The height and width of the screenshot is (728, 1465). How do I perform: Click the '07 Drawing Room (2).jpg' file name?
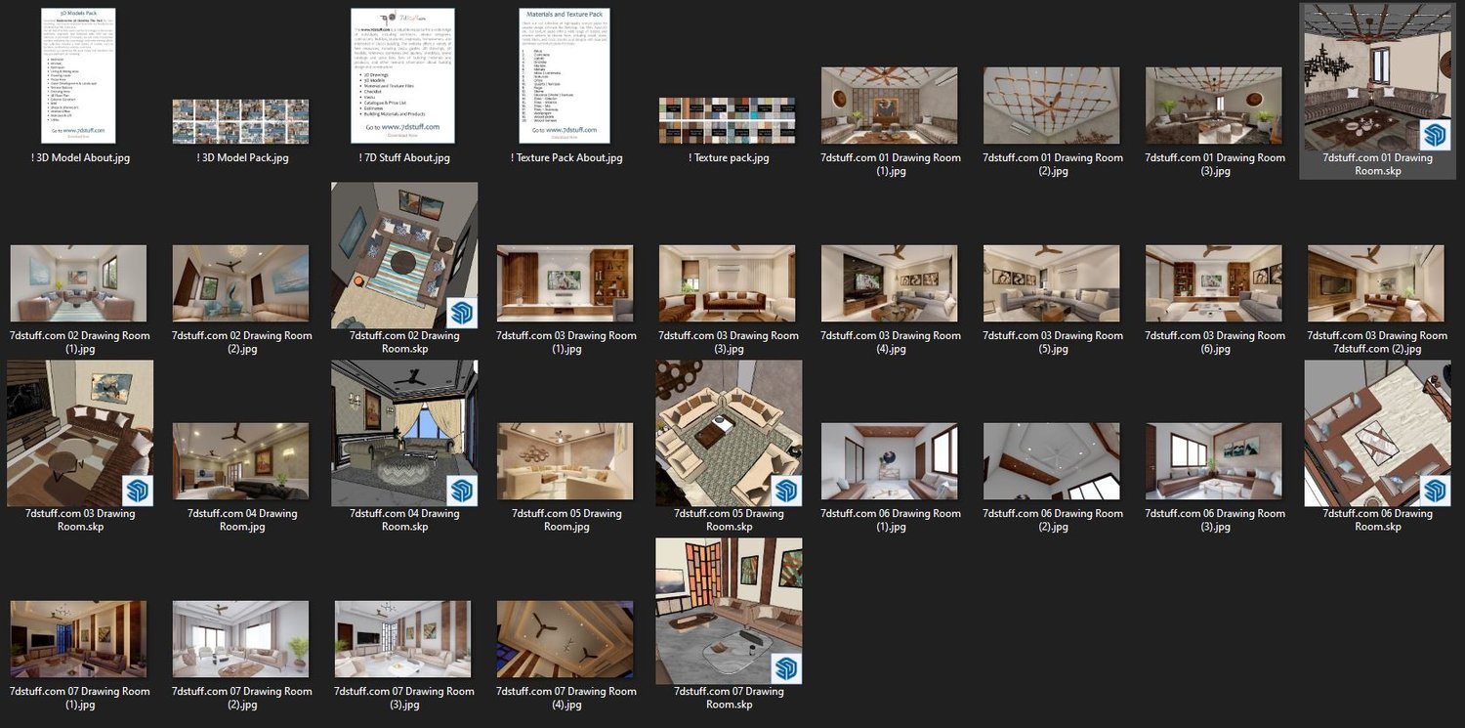click(242, 698)
